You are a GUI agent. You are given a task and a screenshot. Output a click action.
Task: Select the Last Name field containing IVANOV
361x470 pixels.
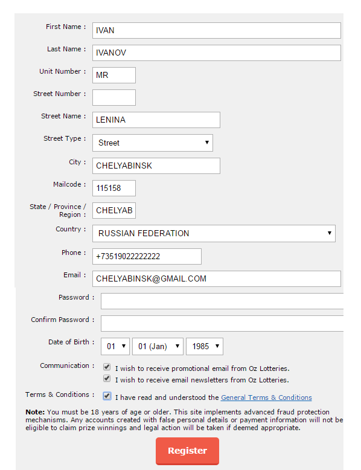pyautogui.click(x=216, y=53)
